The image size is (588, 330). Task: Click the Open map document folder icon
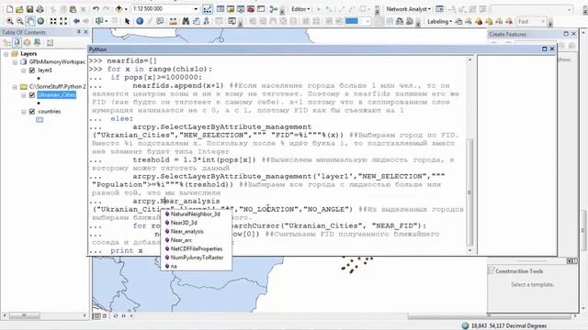click(x=19, y=9)
